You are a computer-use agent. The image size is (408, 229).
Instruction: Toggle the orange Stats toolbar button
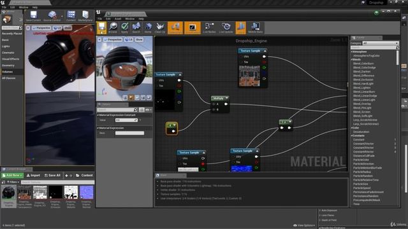point(241,28)
